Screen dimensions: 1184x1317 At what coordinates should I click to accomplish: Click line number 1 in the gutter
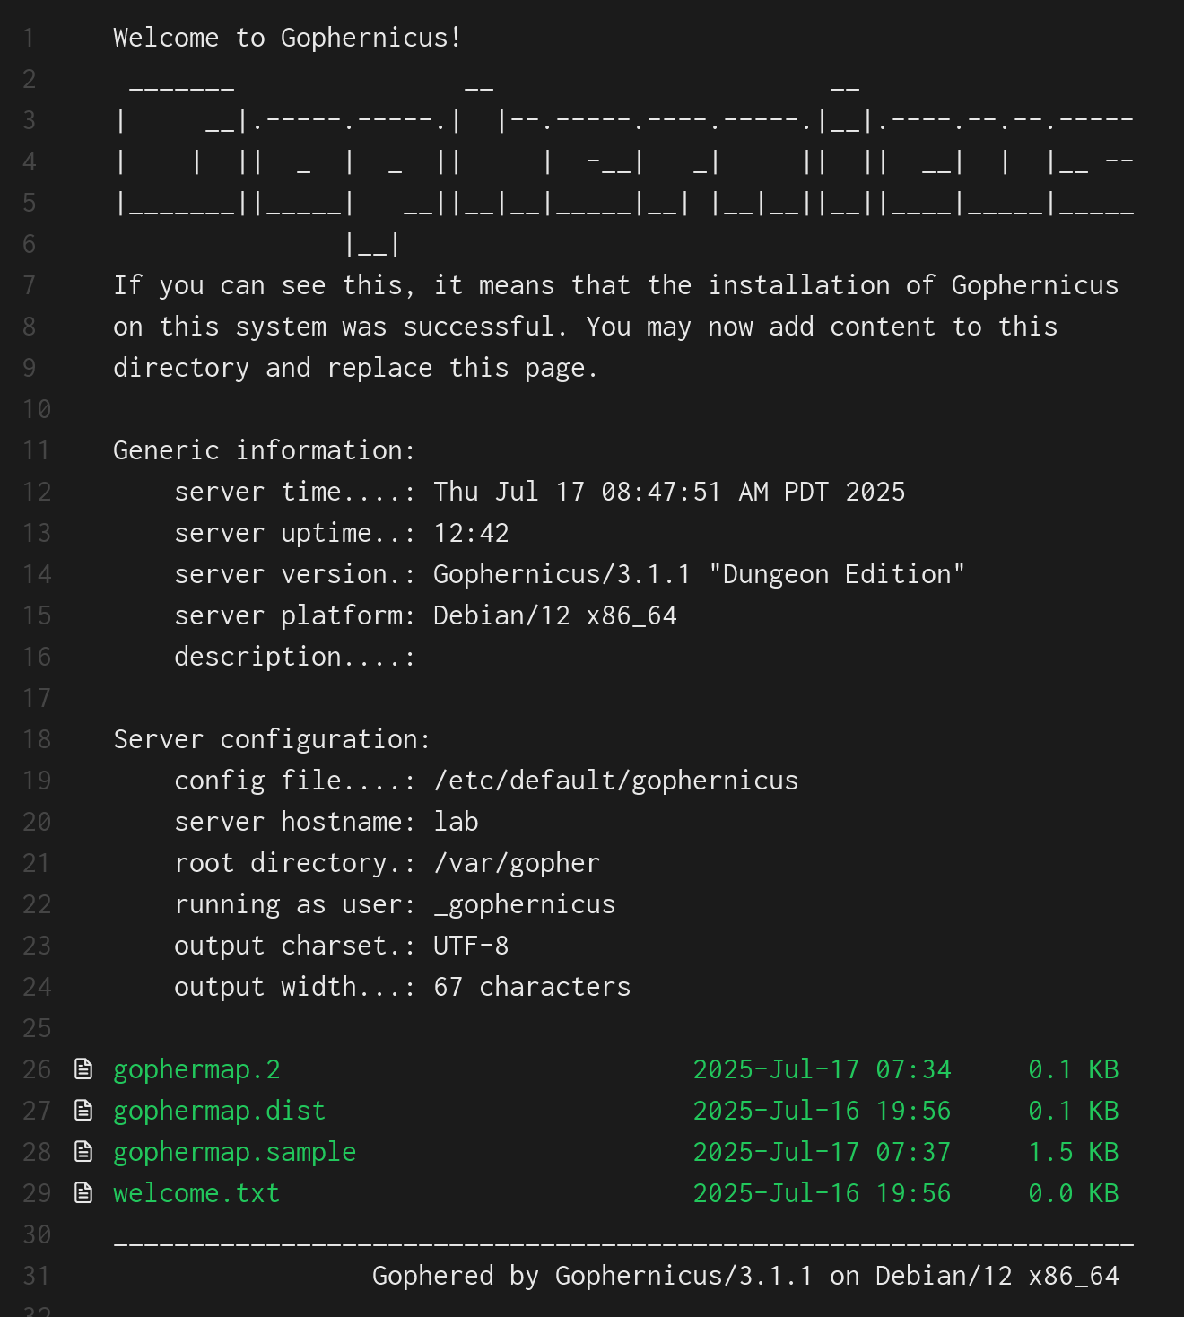coord(30,38)
